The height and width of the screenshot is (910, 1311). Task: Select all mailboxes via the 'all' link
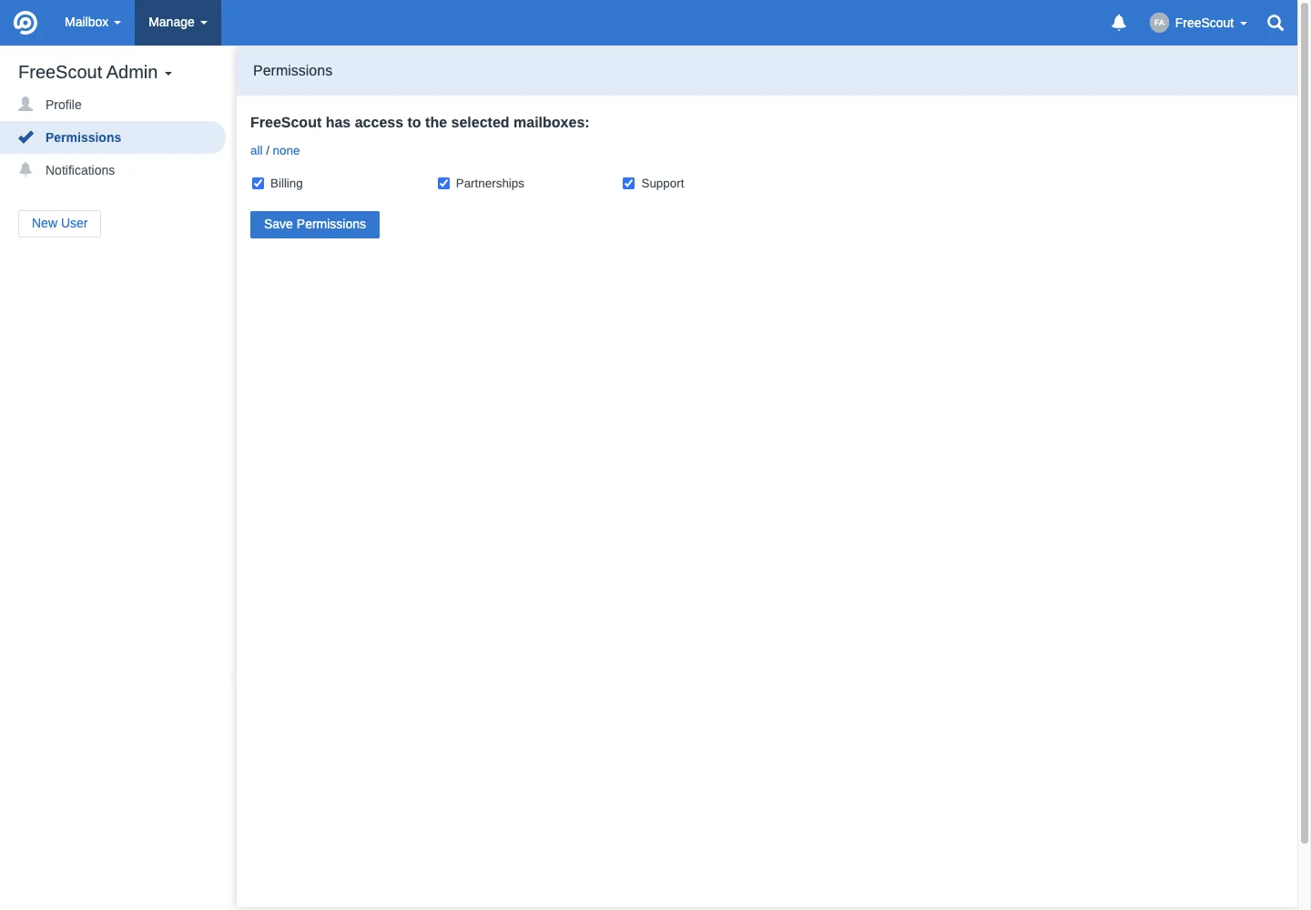tap(257, 150)
